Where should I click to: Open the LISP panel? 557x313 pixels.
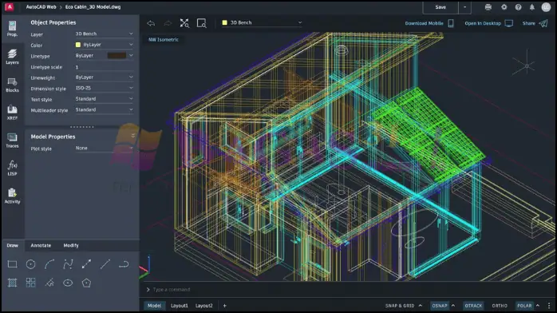click(x=12, y=168)
